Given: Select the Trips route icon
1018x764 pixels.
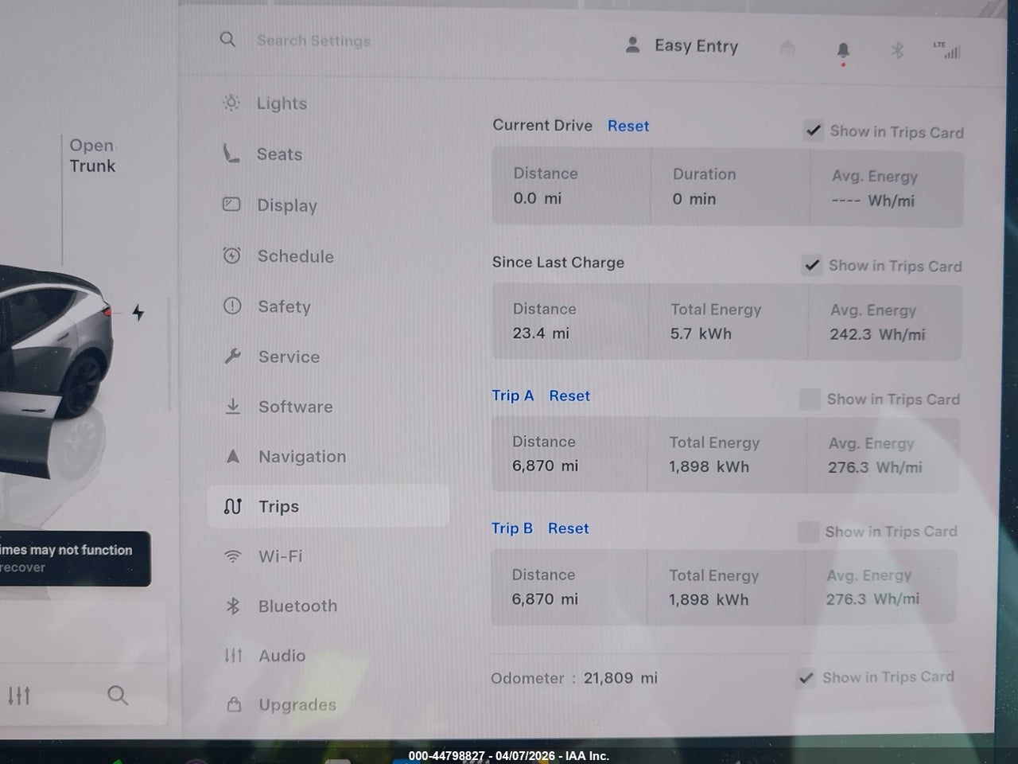Looking at the screenshot, I should 233,506.
